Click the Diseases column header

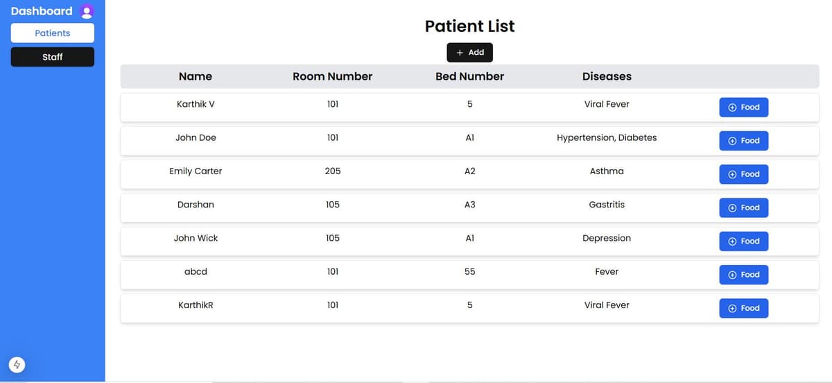click(x=607, y=76)
